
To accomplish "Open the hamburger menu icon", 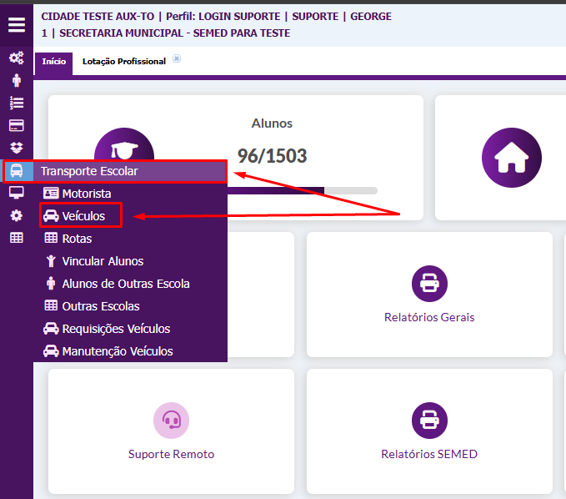I will click(17, 24).
